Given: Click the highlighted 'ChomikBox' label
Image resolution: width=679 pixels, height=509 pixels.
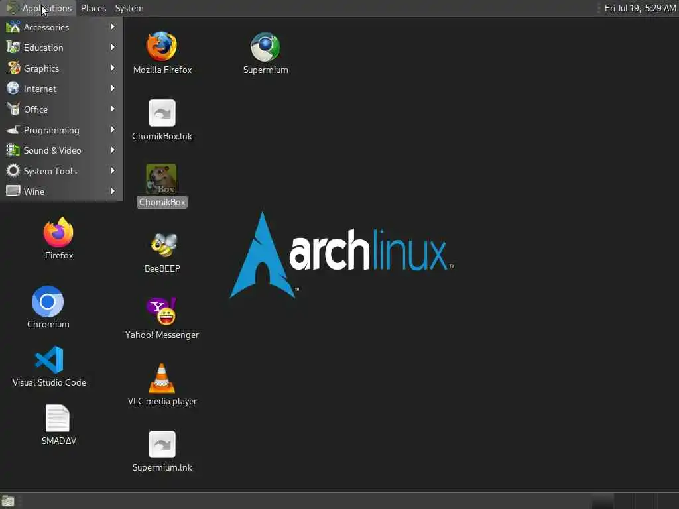Looking at the screenshot, I should 162,202.
